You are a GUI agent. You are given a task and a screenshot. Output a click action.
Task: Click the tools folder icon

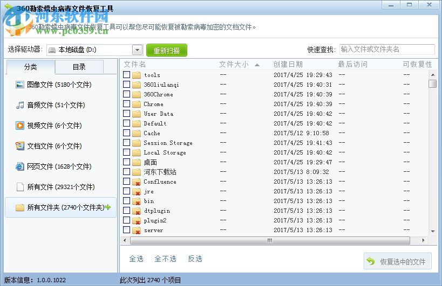(137, 75)
